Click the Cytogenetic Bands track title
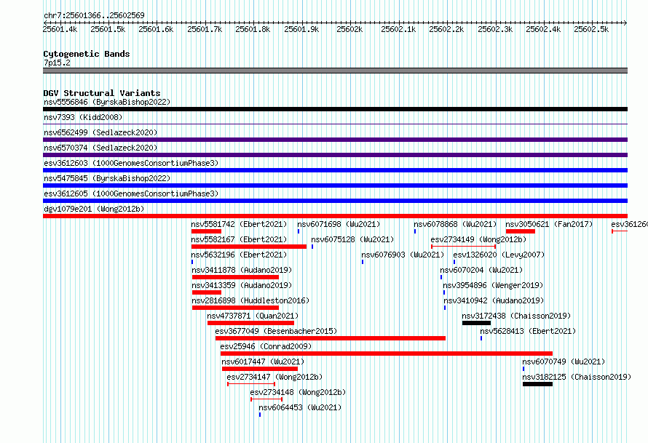The image size is (648, 443). [x=87, y=54]
